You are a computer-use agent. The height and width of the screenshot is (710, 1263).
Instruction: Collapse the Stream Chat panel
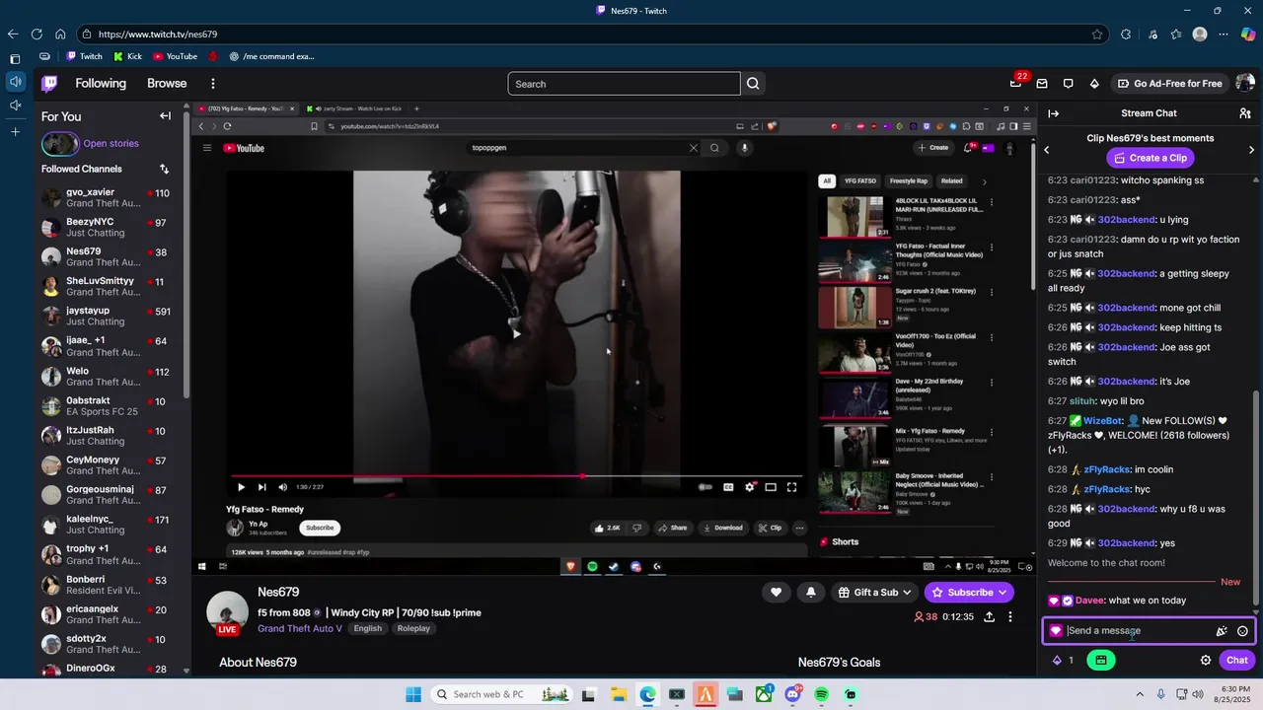[x=1054, y=113]
